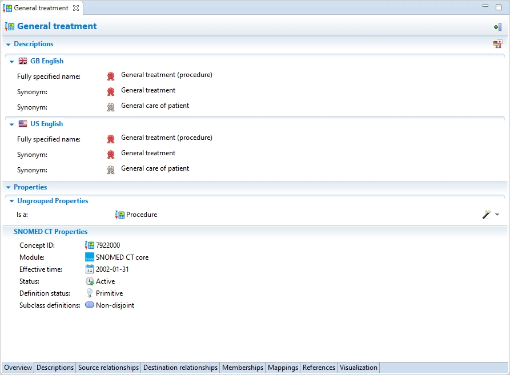This screenshot has height=375, width=510.
Task: Open the Visualization tab
Action: pyautogui.click(x=358, y=368)
